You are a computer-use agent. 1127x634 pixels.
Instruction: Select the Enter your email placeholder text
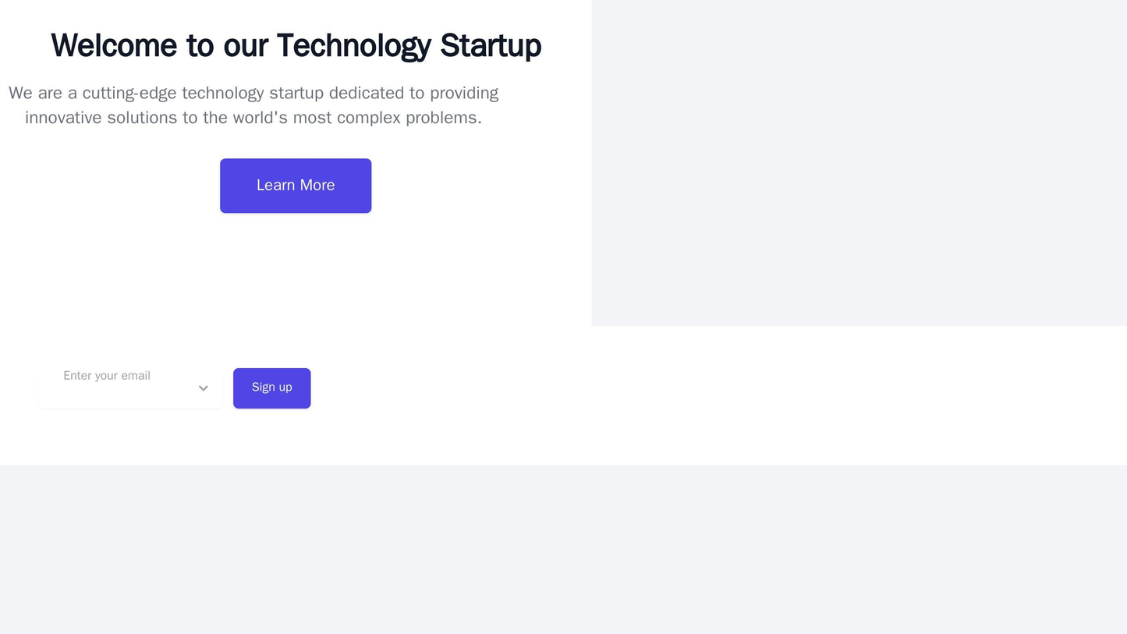105,375
